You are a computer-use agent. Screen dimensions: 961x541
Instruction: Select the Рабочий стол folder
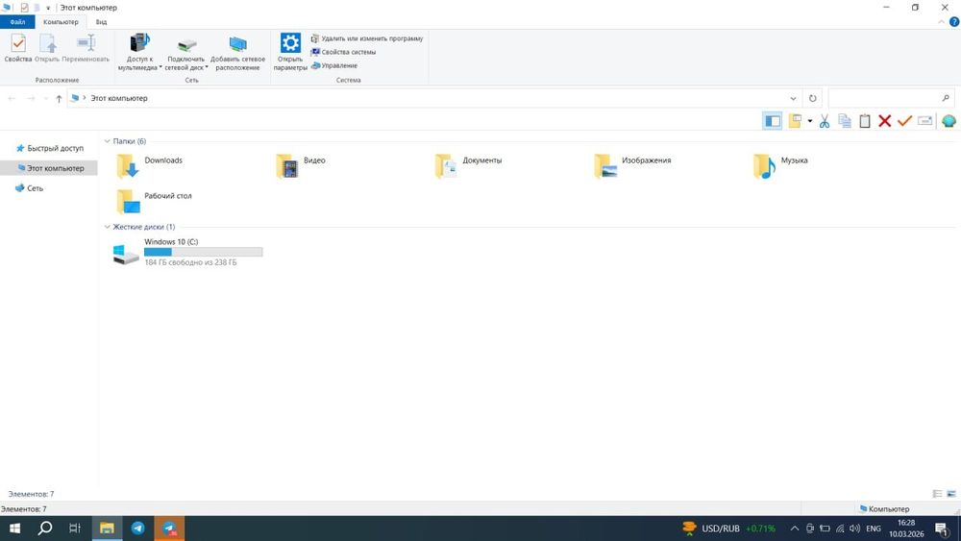click(154, 201)
